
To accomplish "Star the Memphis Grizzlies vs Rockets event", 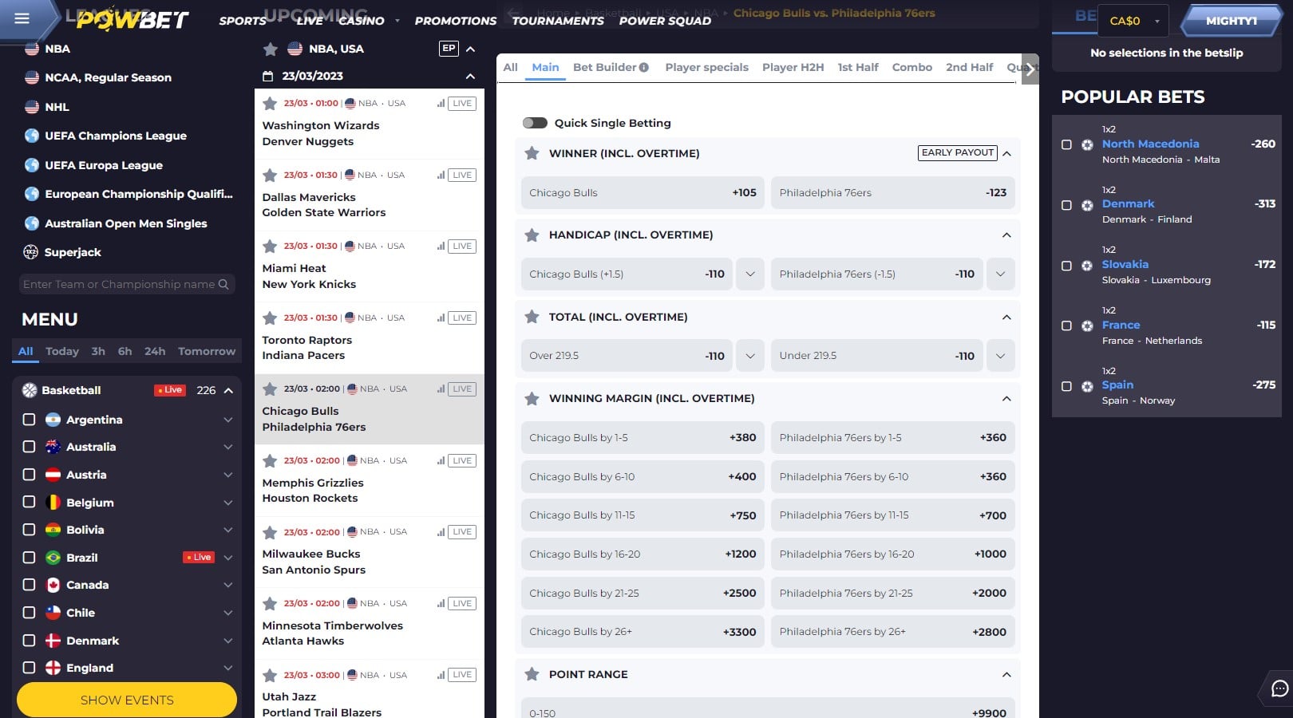I will click(270, 461).
